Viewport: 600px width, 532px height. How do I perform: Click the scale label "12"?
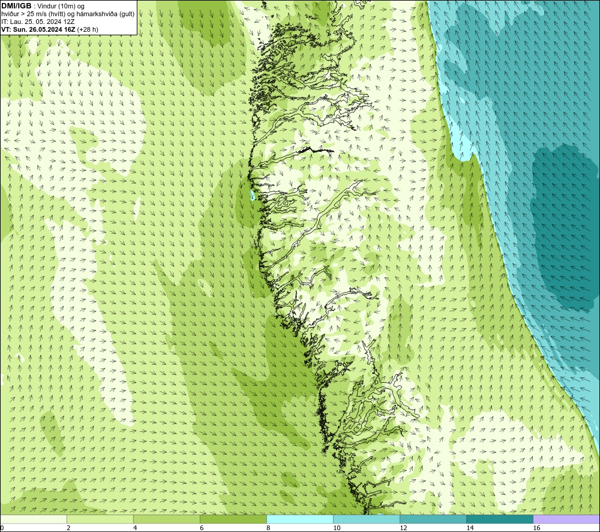tap(403, 528)
